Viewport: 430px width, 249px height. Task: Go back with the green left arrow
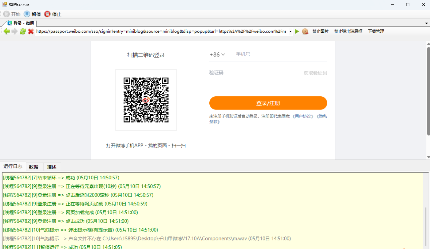[x=7, y=31]
